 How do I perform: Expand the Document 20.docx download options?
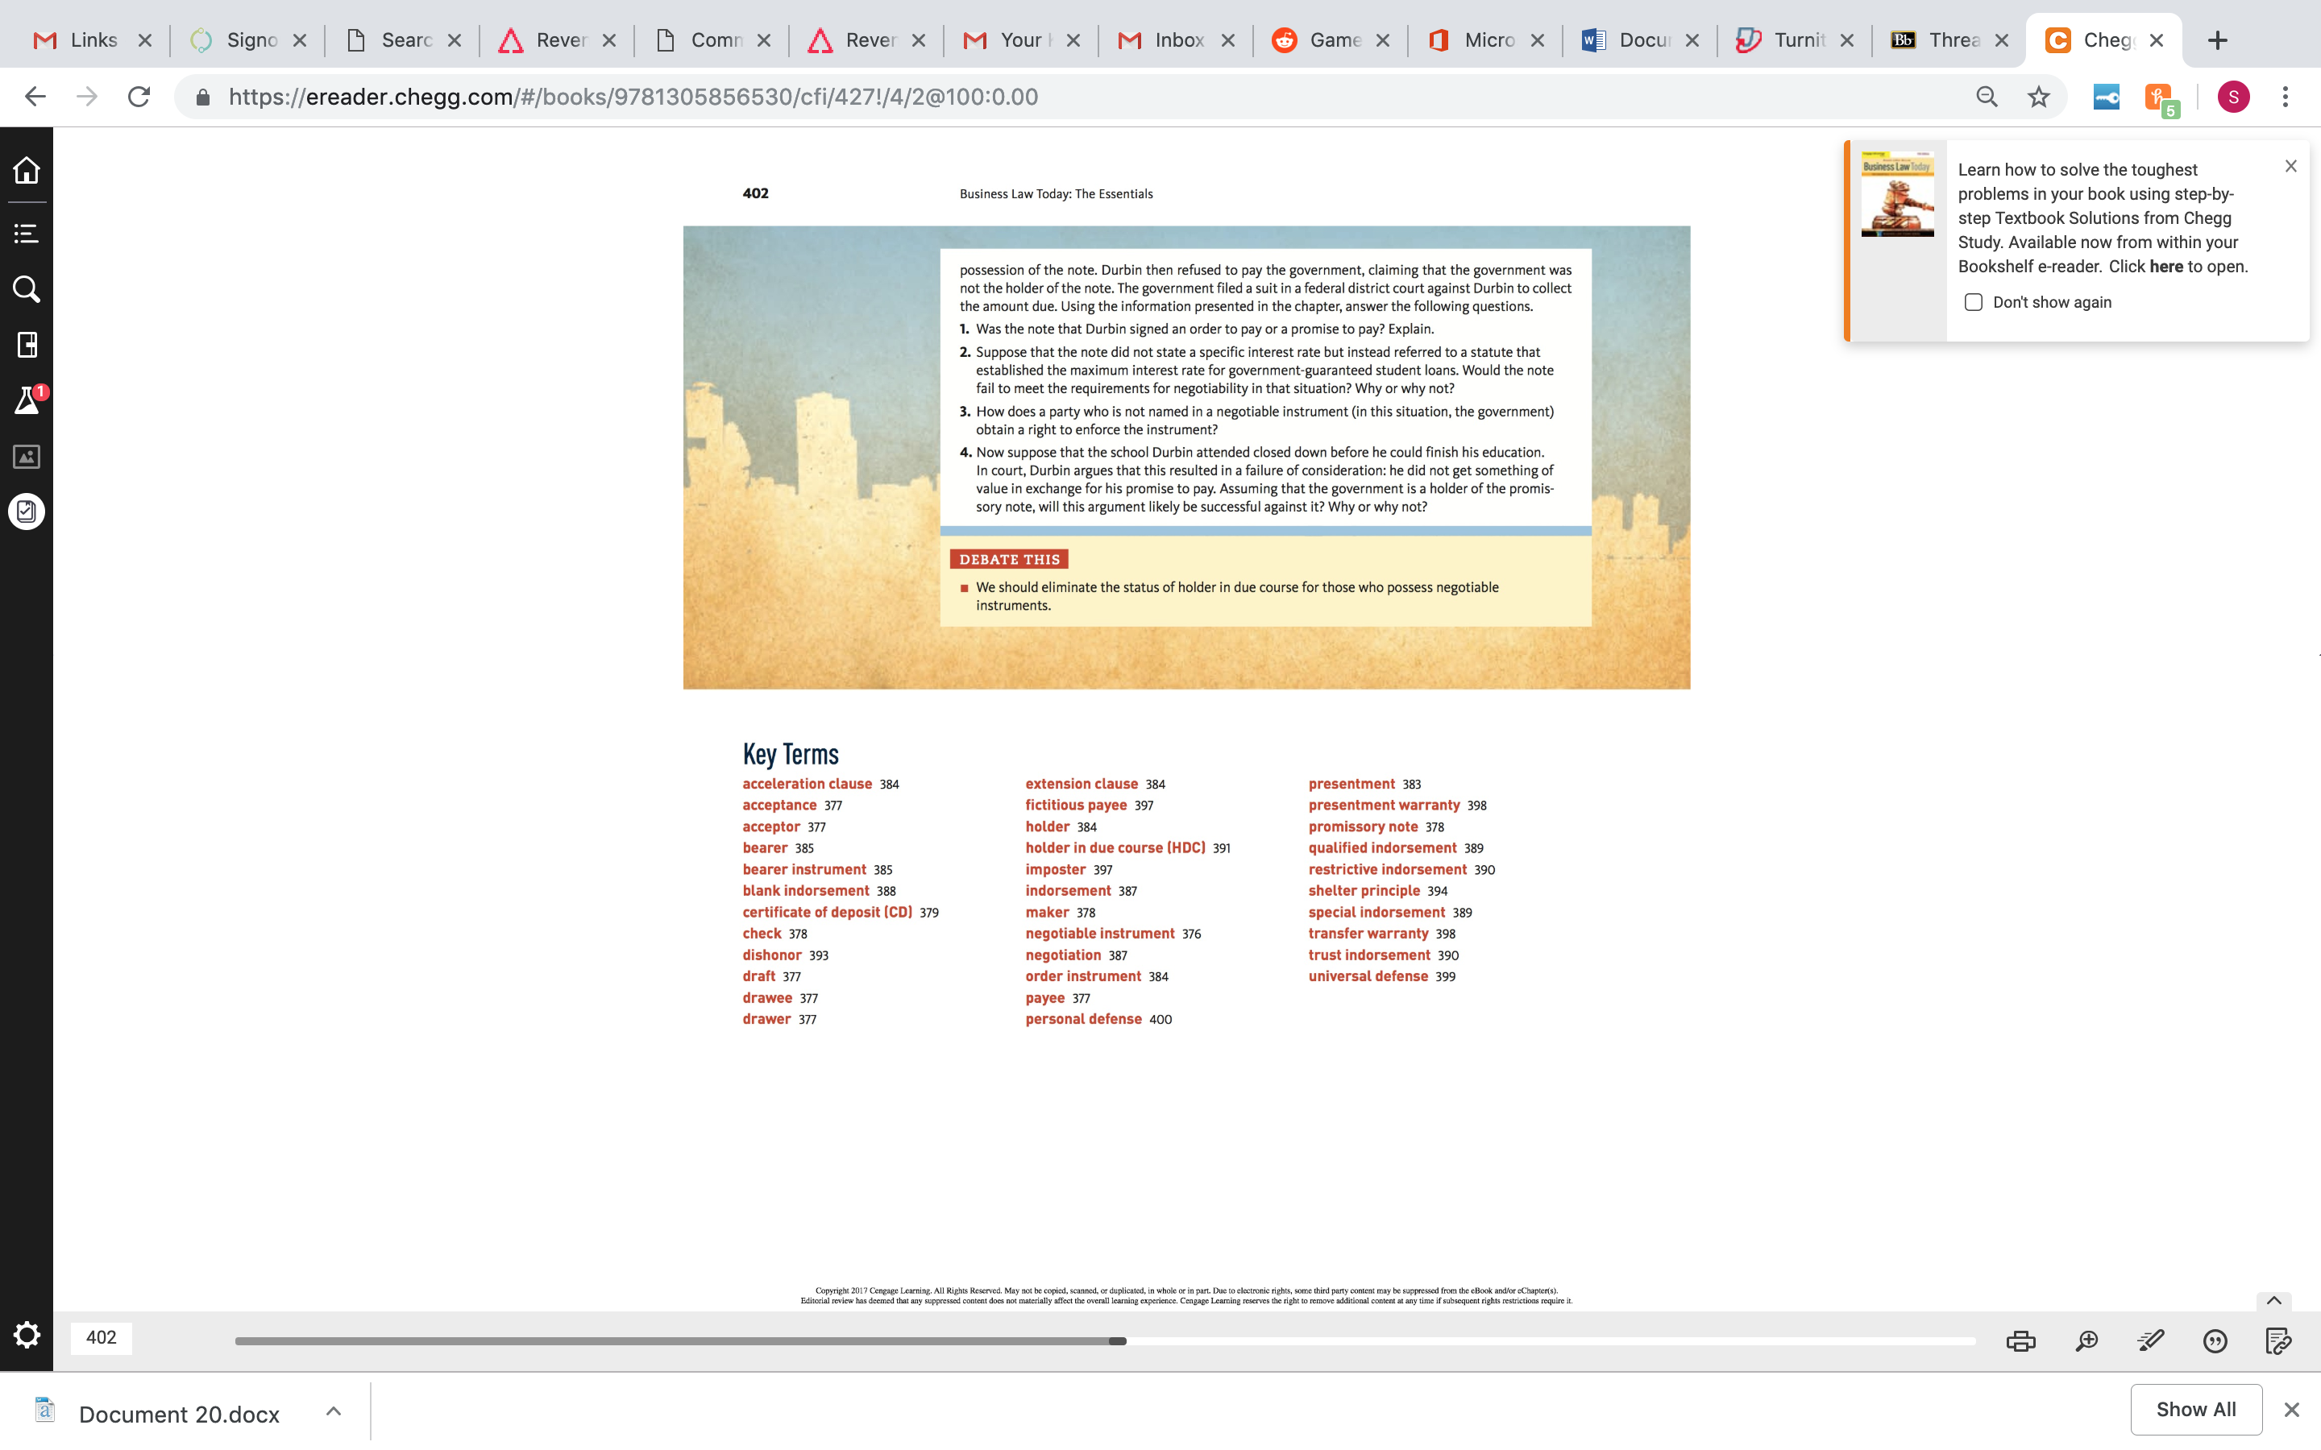[x=333, y=1411]
